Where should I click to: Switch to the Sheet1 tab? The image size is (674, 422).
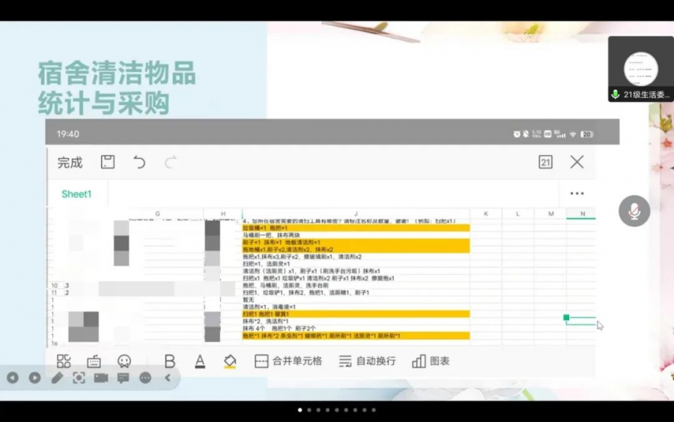coord(76,194)
